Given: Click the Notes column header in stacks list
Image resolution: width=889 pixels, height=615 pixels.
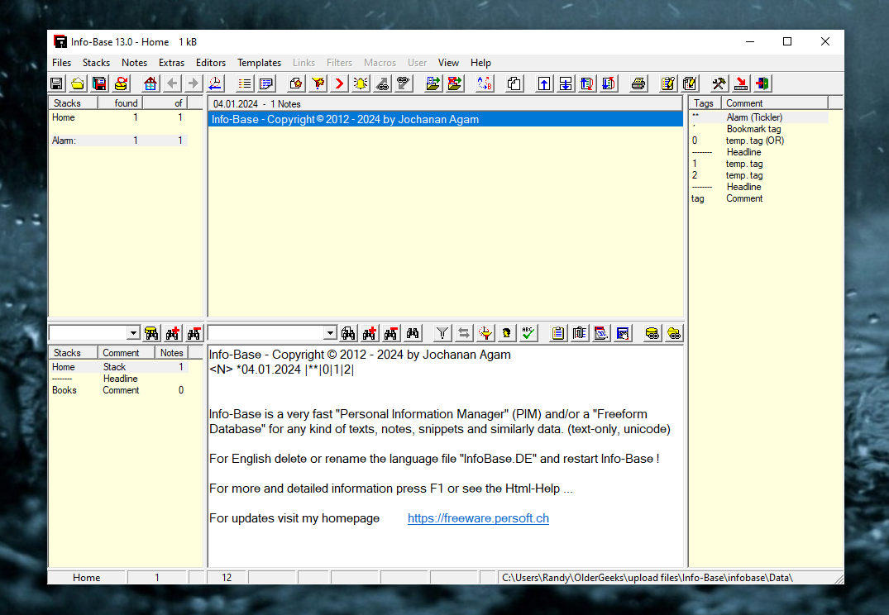Looking at the screenshot, I should point(172,353).
